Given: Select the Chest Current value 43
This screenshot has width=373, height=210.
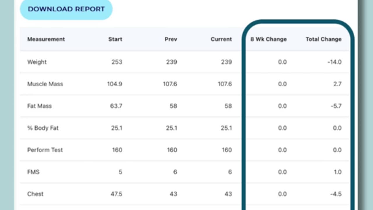Looking at the screenshot, I should 228,194.
